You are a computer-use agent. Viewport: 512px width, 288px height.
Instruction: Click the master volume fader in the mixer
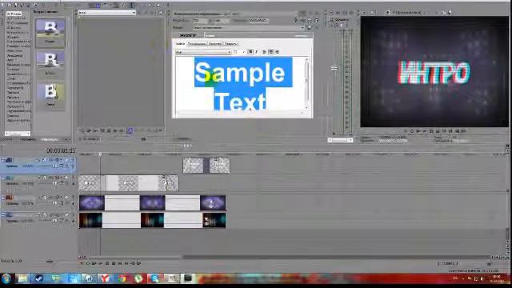point(334,68)
